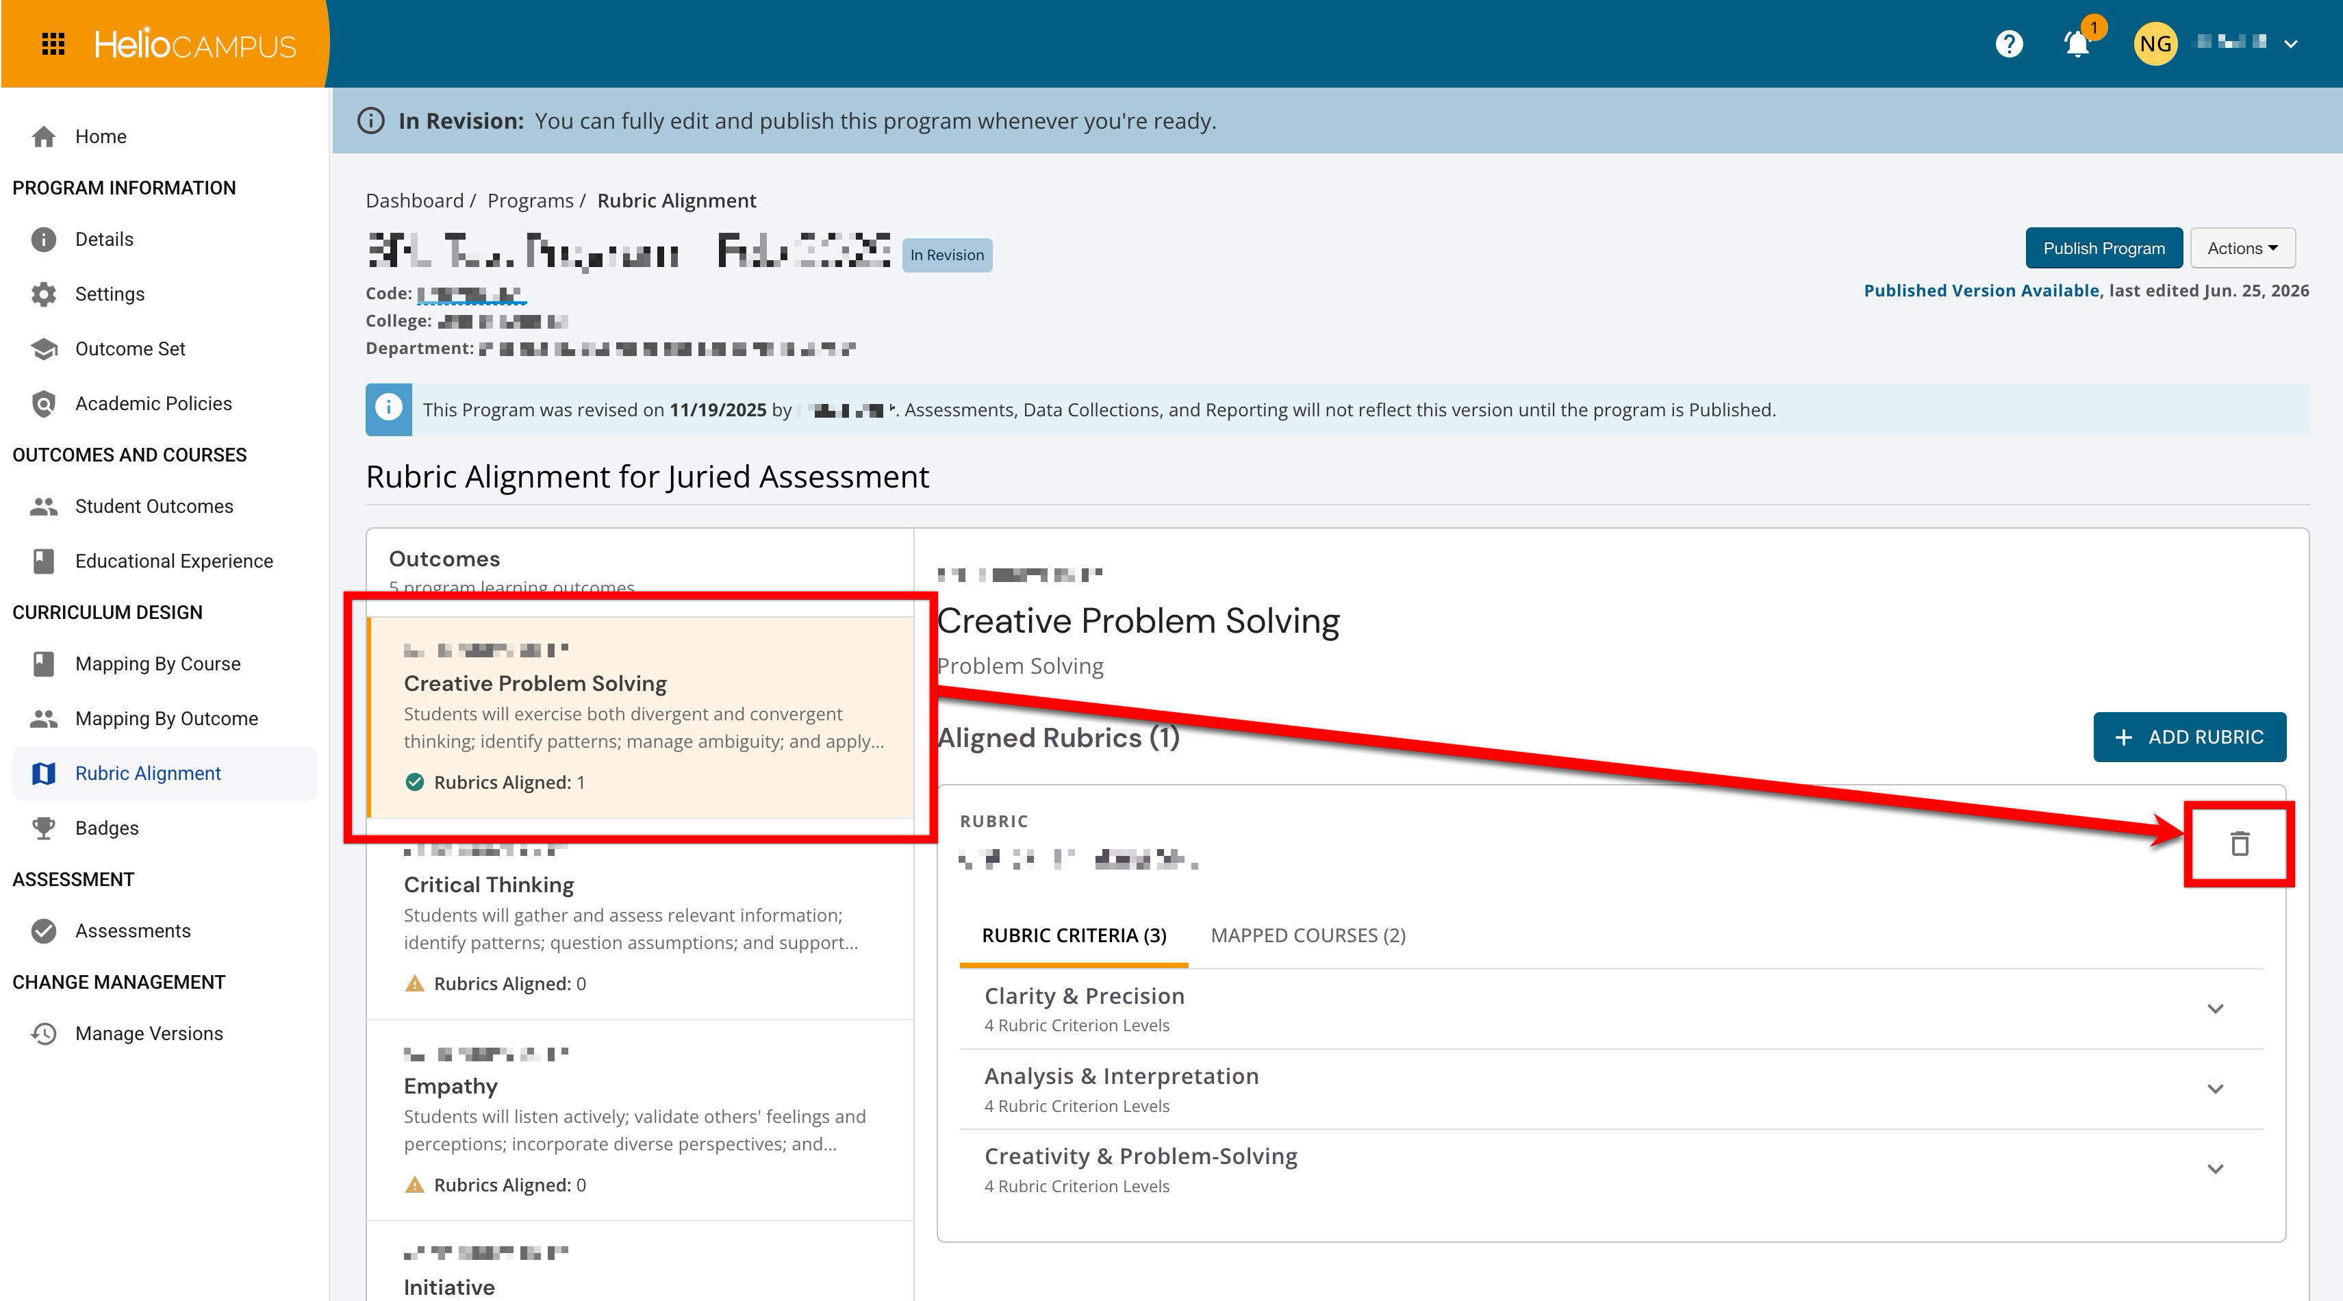Screen dimensions: 2343x1301
Task: Click the HelioCampus logo
Action: click(x=194, y=44)
